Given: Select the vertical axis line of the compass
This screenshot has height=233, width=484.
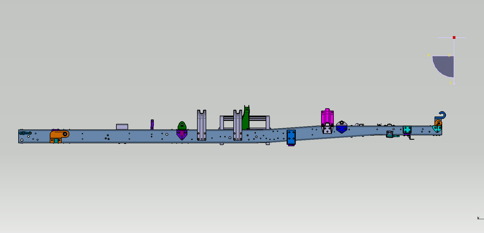Looking at the screenshot, I should pyautogui.click(x=454, y=61).
